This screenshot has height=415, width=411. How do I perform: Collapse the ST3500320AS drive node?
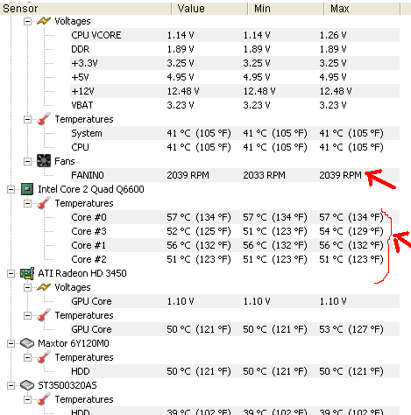coord(11,385)
